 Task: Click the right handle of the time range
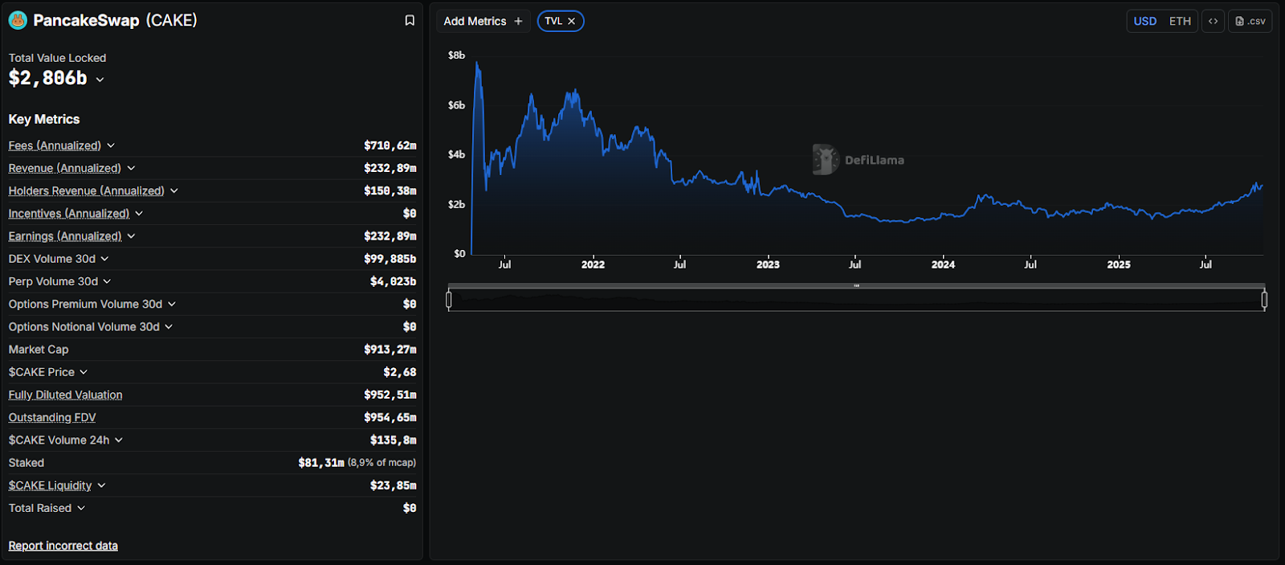coord(1264,300)
